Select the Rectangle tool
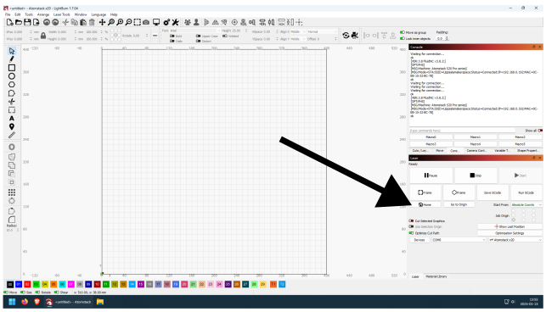546x312 pixels. [12, 68]
